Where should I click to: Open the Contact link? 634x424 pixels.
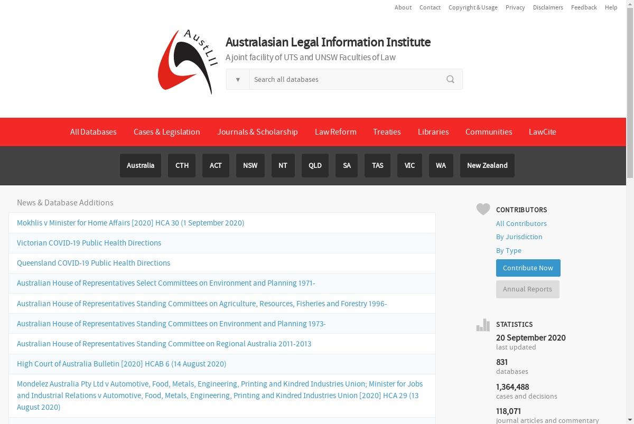click(x=430, y=7)
